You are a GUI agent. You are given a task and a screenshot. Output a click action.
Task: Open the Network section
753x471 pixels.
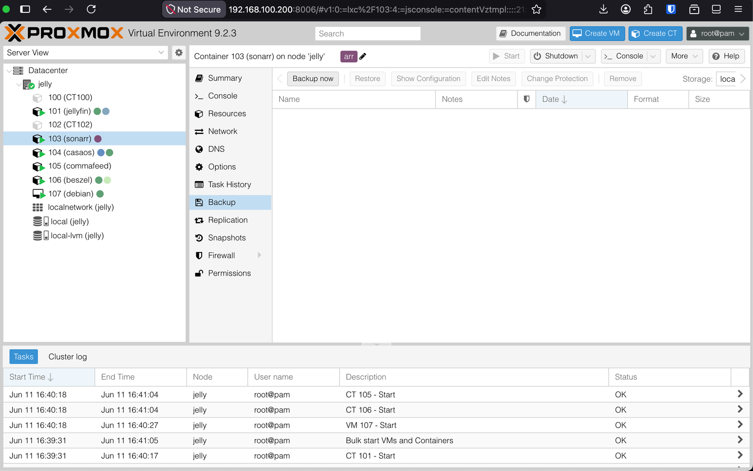(230, 131)
